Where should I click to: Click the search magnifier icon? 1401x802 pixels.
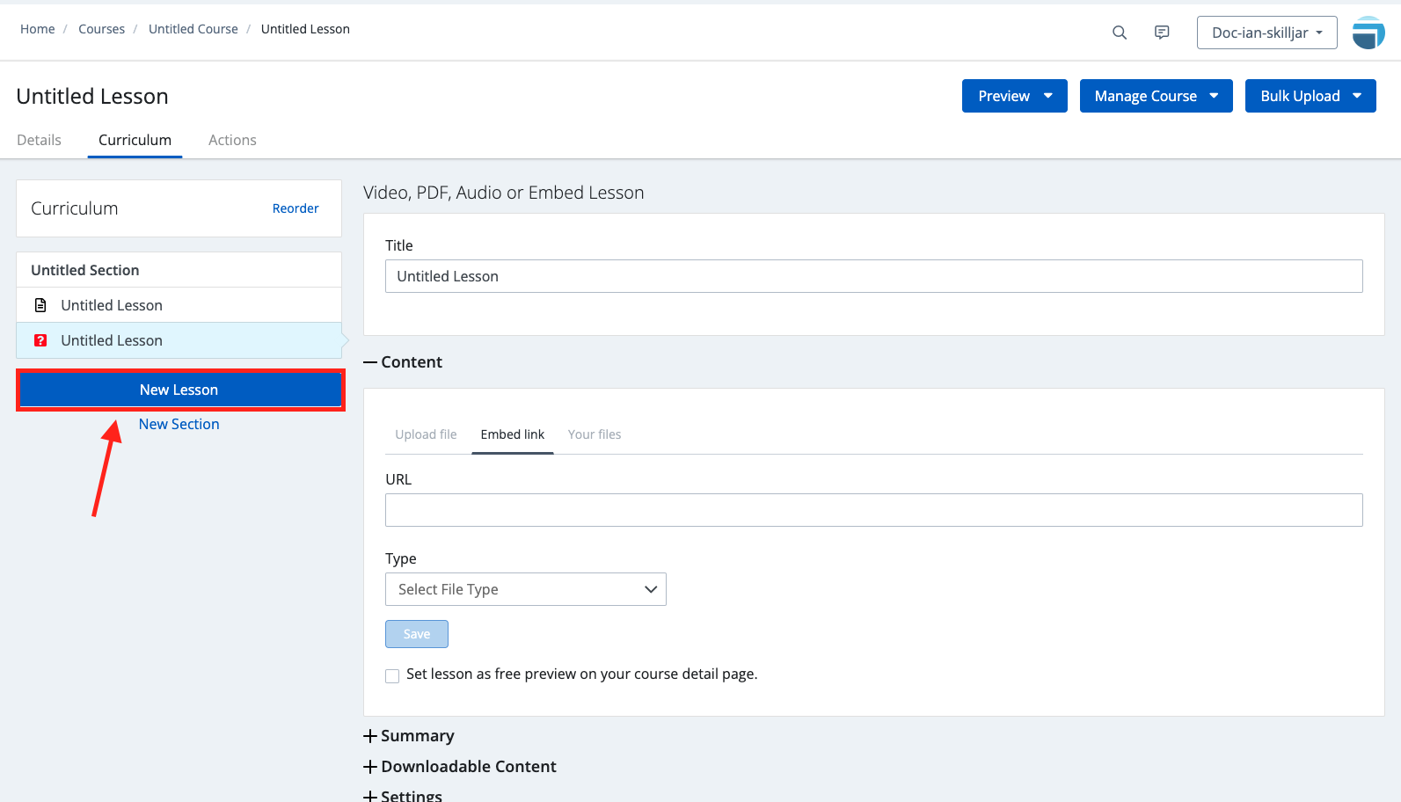pos(1119,33)
